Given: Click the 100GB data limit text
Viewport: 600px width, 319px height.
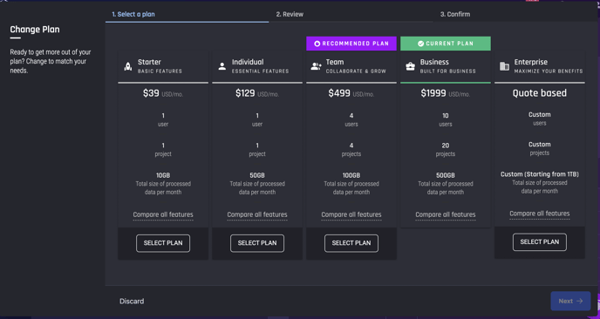Looking at the screenshot, I should pos(351,175).
